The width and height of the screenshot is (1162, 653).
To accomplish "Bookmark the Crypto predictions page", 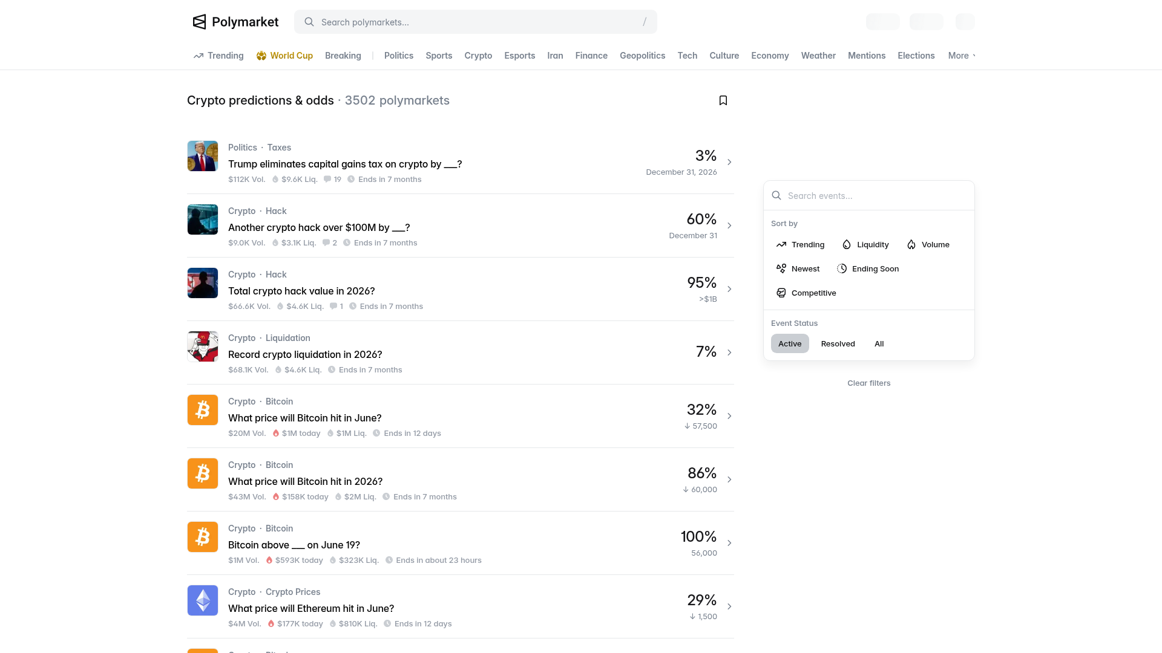I will (x=723, y=100).
